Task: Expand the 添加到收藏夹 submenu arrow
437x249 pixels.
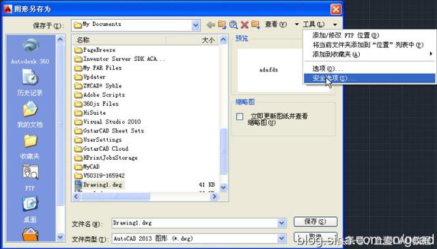Action: [431, 53]
